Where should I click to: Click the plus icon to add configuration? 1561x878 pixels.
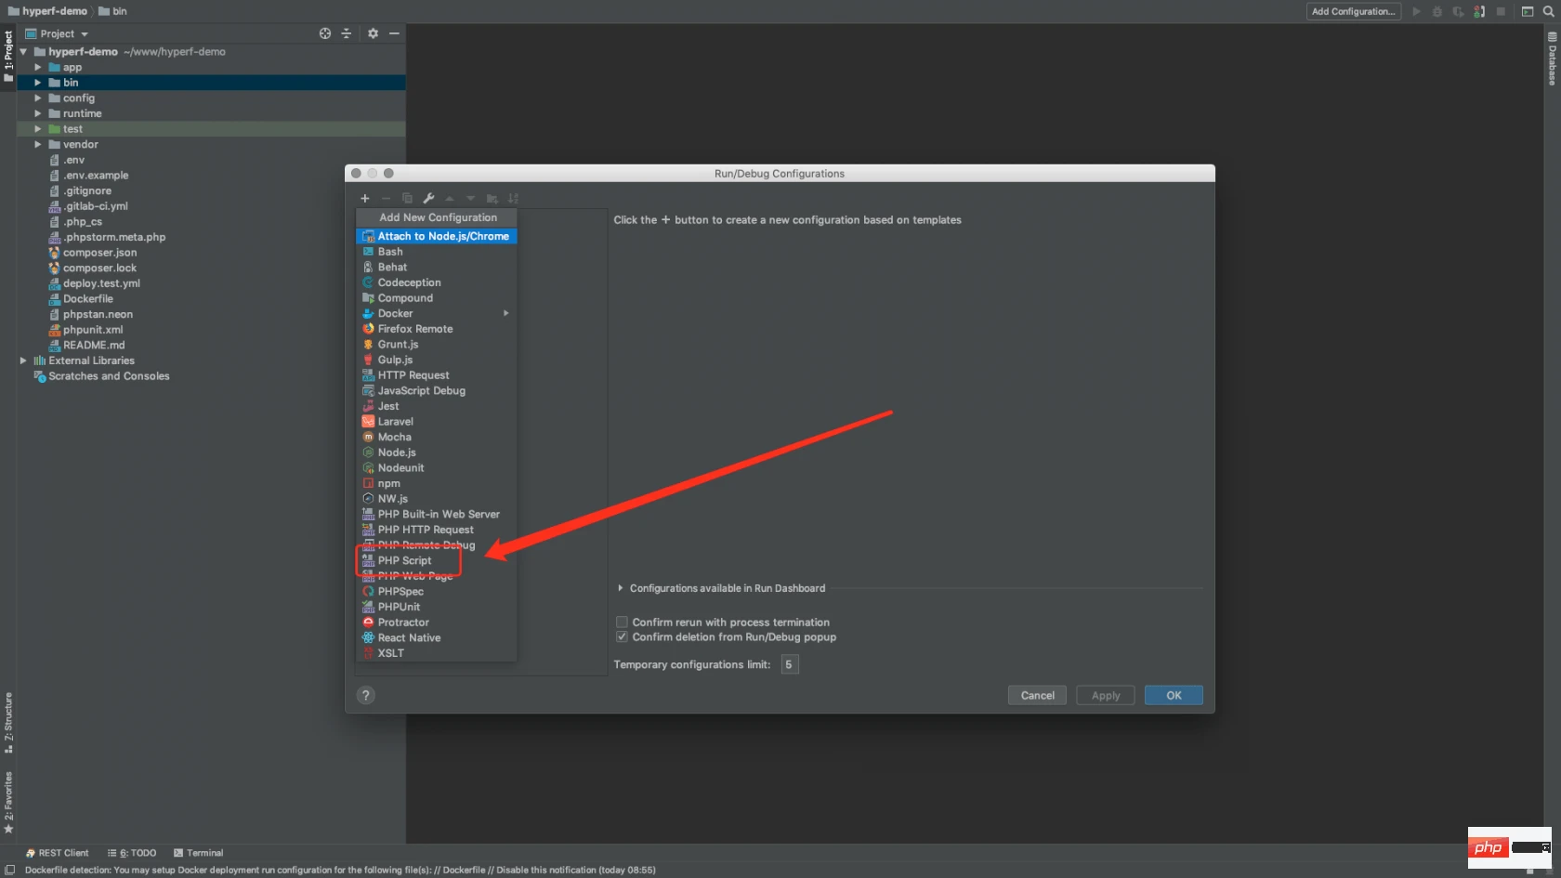pyautogui.click(x=365, y=198)
